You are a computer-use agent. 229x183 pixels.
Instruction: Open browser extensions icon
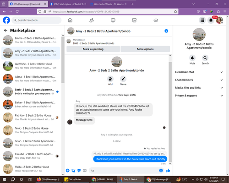218,11
